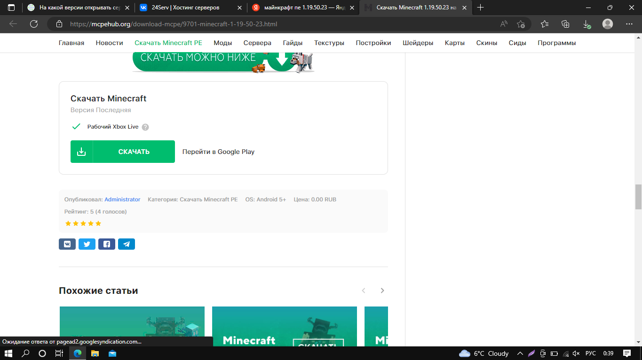Open the clock showing 0:39
Screen dimensions: 642x360
[608, 353]
